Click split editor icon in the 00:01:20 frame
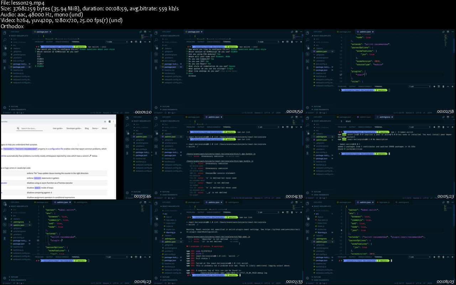Image resolution: width=456 pixels, height=285 pixels. point(145,32)
